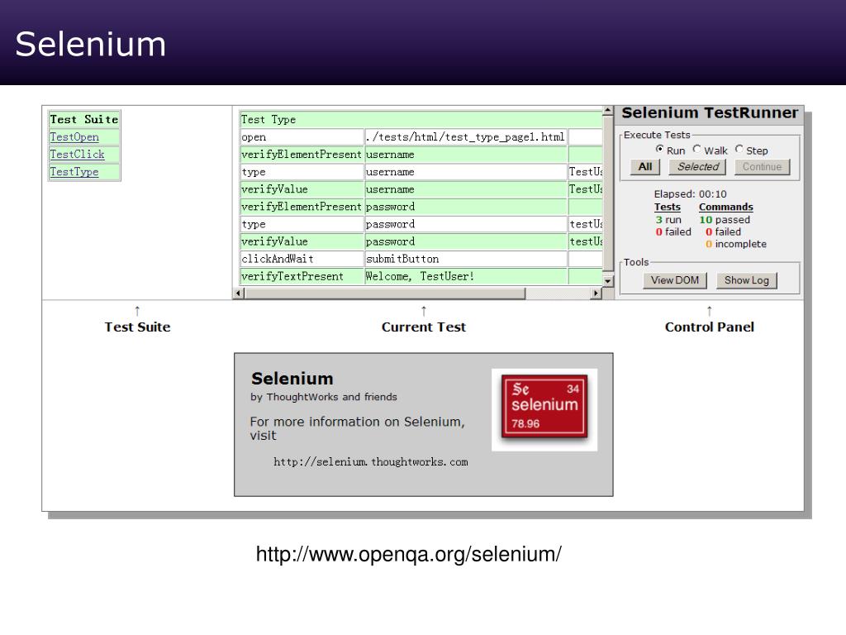Click the 'Selenium TestRunner' panel title
846x635 pixels.
tap(710, 112)
